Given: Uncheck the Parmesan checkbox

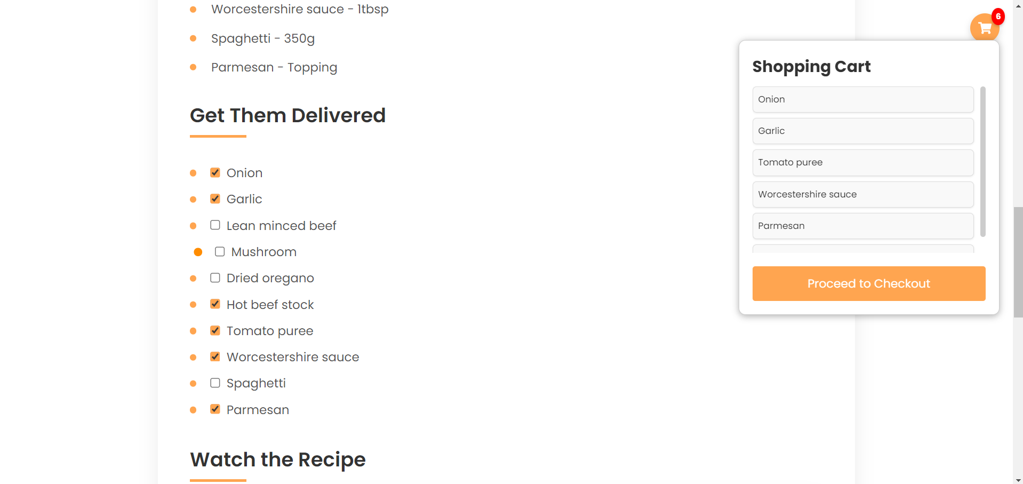Looking at the screenshot, I should (x=215, y=409).
